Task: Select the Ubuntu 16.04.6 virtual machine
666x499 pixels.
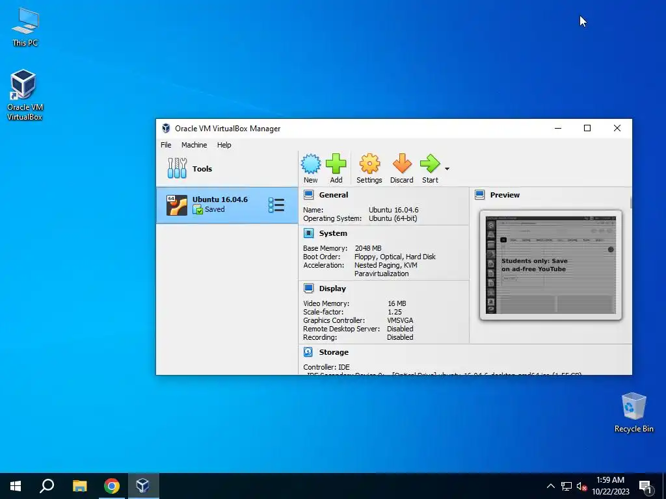Action: (227, 205)
